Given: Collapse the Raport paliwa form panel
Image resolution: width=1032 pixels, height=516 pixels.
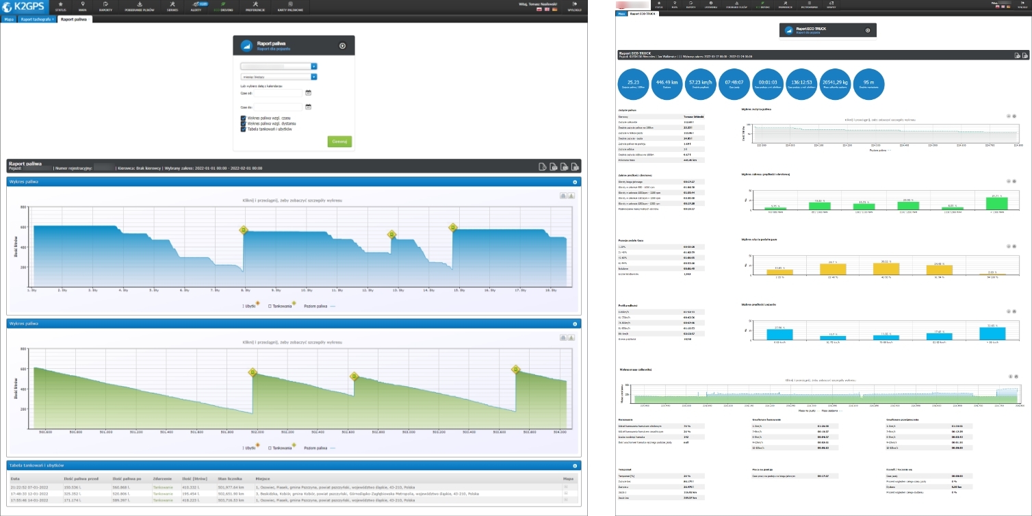Looking at the screenshot, I should click(x=342, y=46).
